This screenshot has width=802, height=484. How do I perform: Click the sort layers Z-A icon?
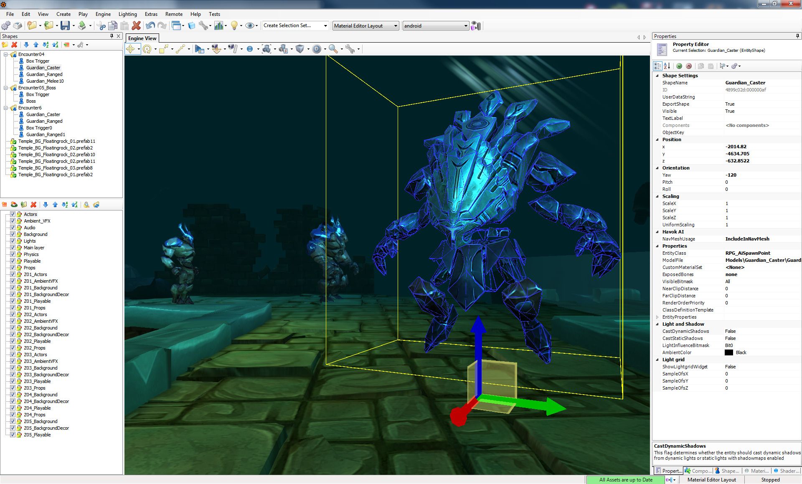[74, 205]
